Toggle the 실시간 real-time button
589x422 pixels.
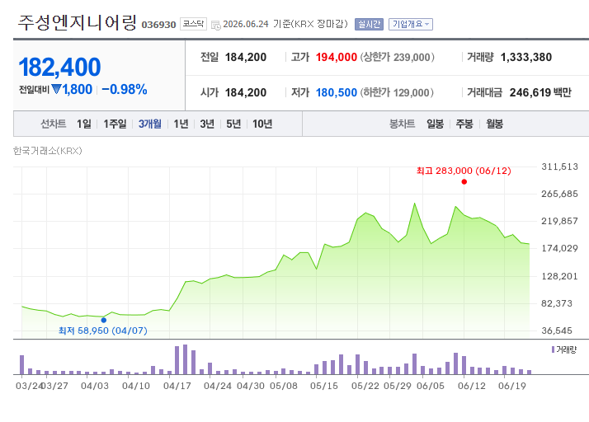point(369,25)
